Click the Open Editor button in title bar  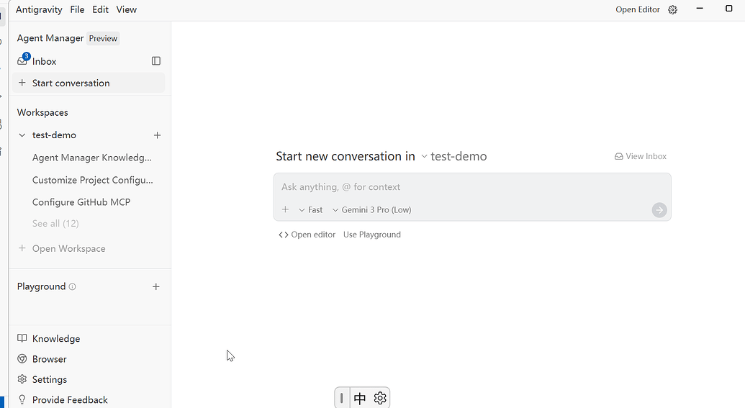(638, 9)
